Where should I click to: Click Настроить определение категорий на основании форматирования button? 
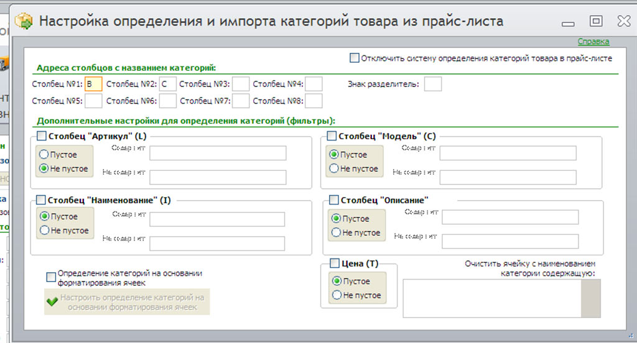pyautogui.click(x=127, y=302)
